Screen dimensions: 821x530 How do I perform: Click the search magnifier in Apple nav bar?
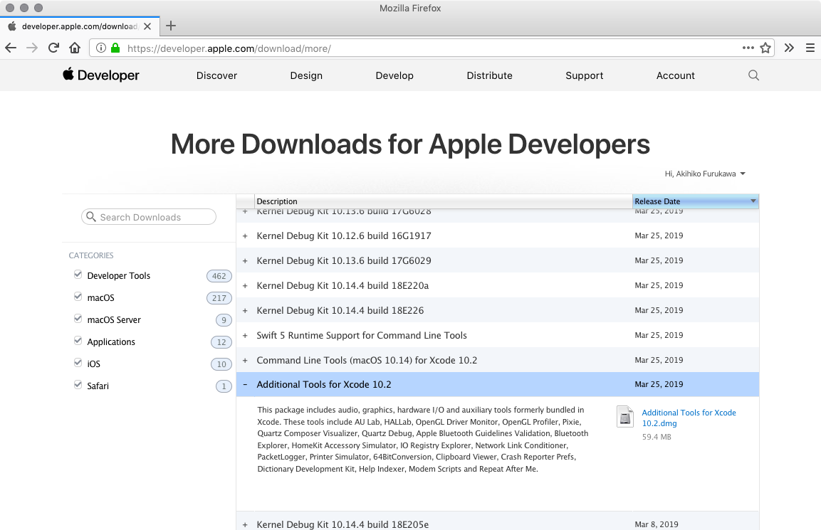click(x=753, y=75)
